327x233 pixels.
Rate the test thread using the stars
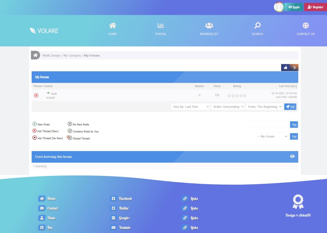click(x=237, y=95)
